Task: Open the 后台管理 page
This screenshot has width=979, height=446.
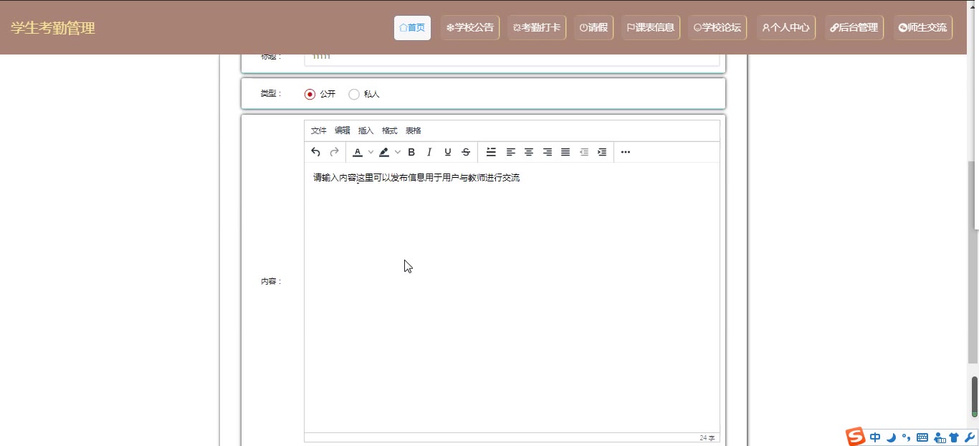Action: (x=854, y=28)
